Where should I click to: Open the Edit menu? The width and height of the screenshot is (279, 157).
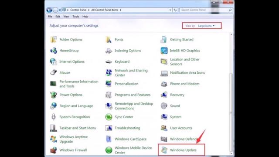[58, 17]
